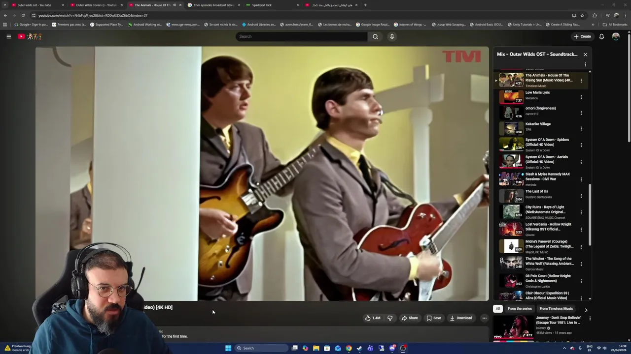Open the Frostwarnung weather widget

pos(18,348)
